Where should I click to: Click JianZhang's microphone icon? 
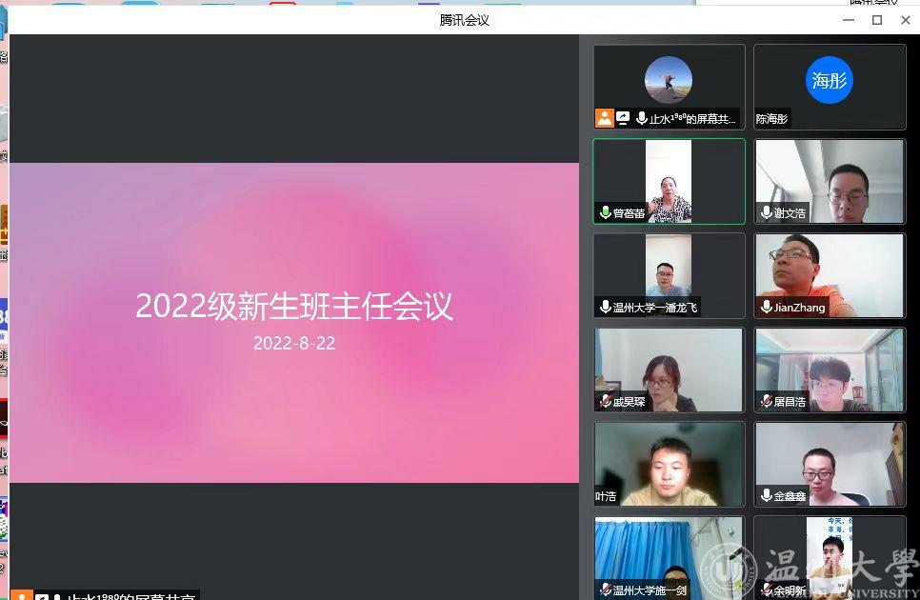pos(767,307)
